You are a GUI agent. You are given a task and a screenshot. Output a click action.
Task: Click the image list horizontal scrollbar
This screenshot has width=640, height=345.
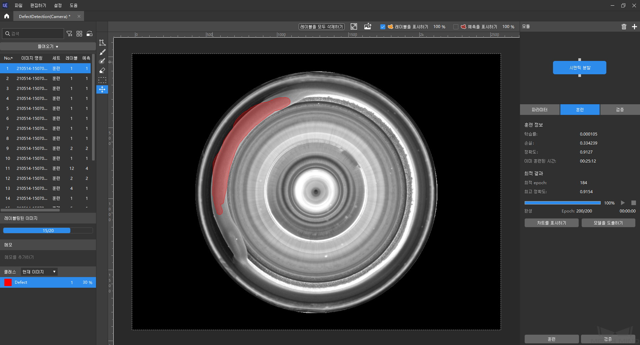[x=30, y=210]
